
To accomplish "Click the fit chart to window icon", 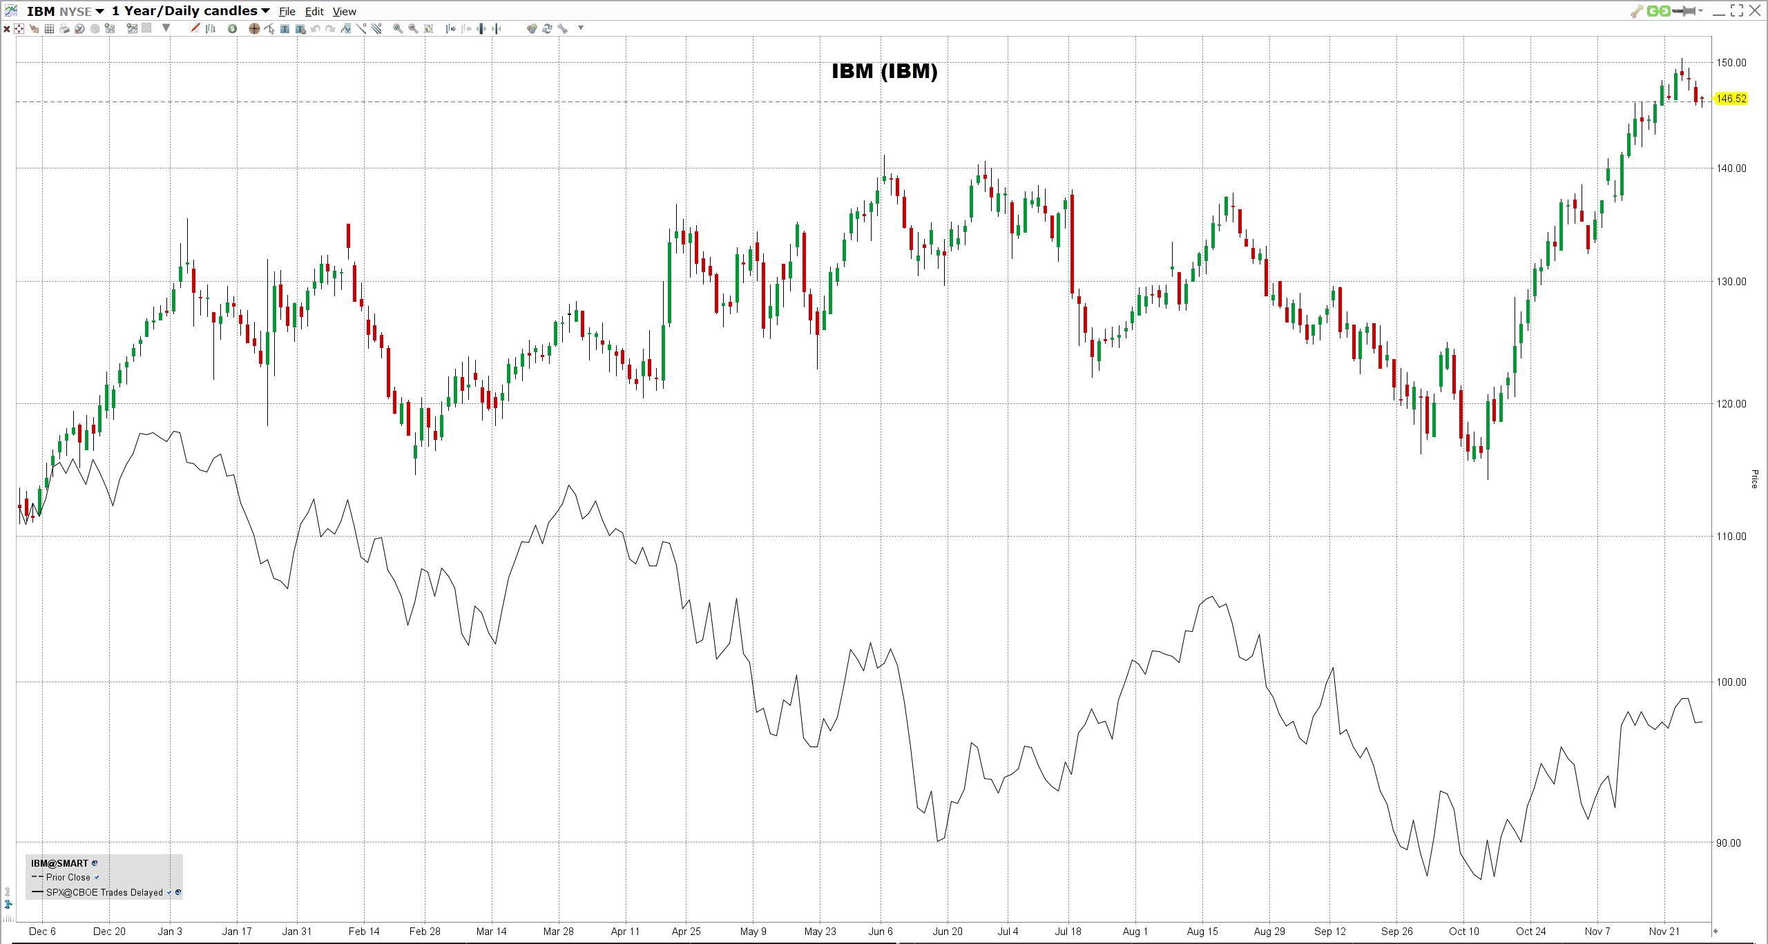I will 429,28.
